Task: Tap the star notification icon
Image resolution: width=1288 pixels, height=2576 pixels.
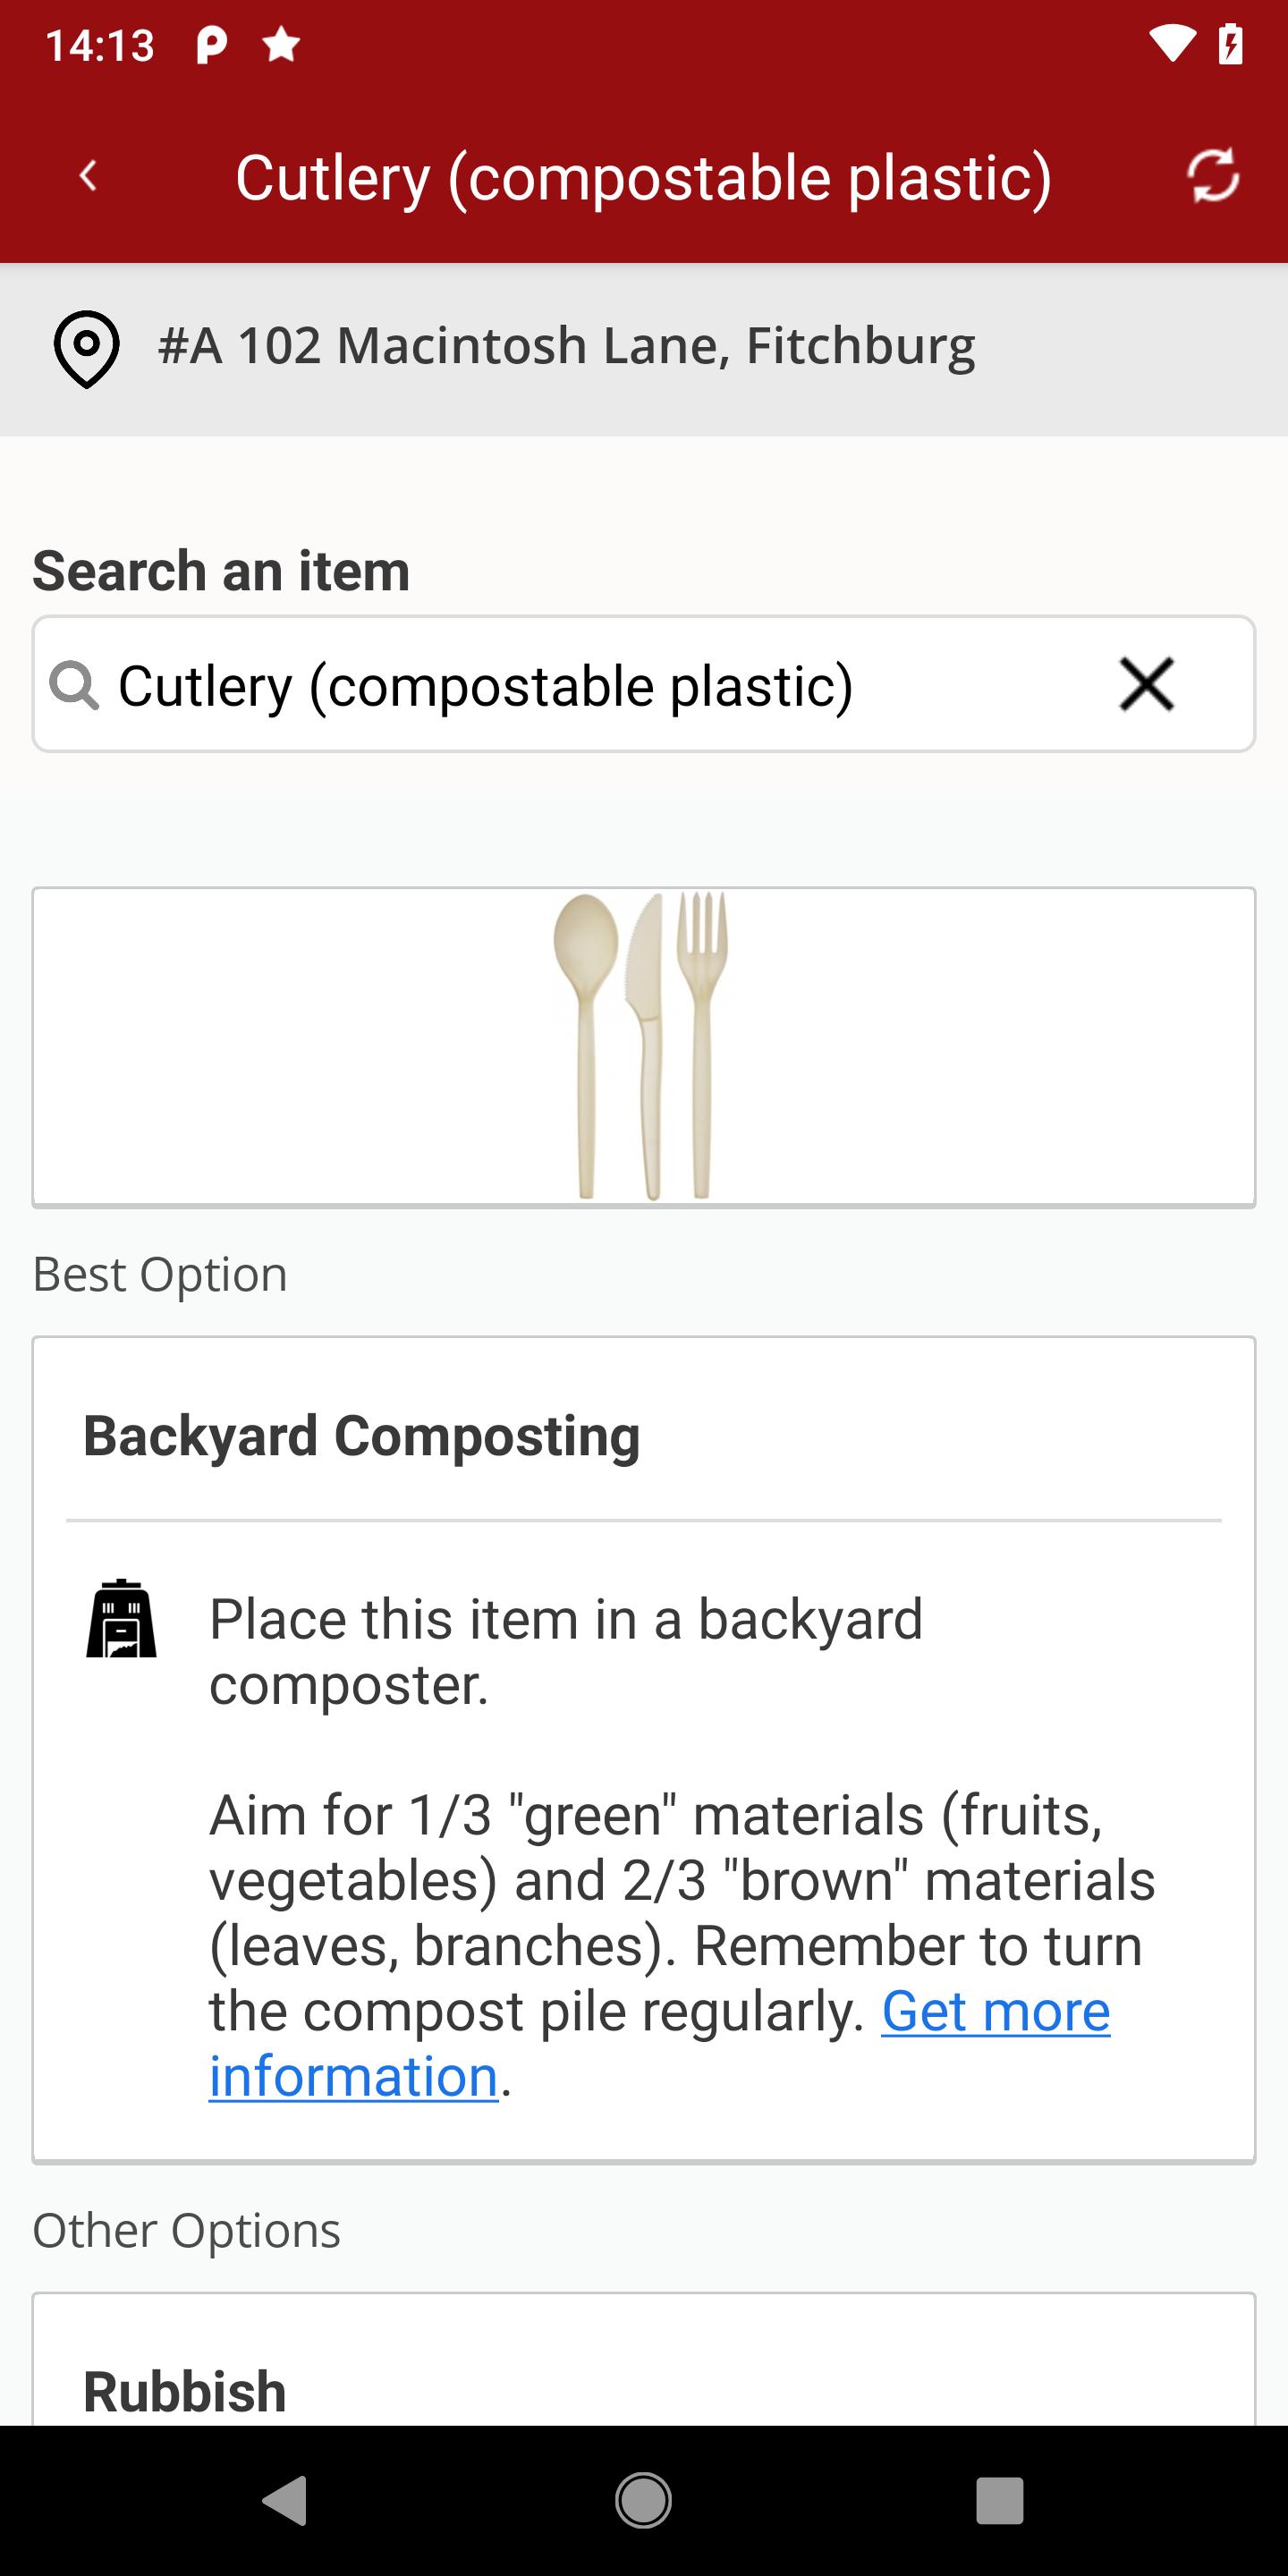Action: [x=281, y=44]
